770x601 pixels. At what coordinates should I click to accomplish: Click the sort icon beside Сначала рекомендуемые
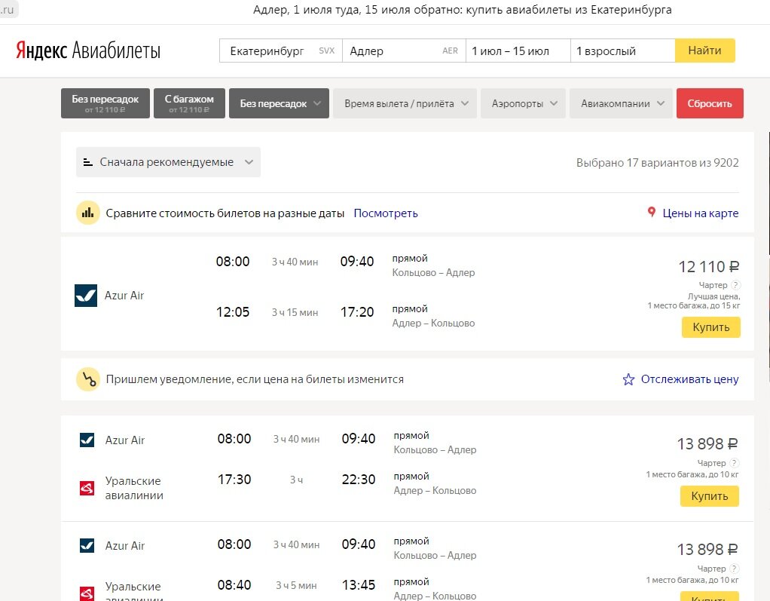(x=88, y=162)
